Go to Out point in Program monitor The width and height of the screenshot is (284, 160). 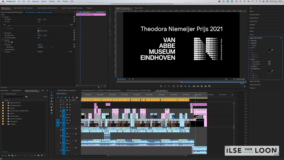[x=189, y=86]
